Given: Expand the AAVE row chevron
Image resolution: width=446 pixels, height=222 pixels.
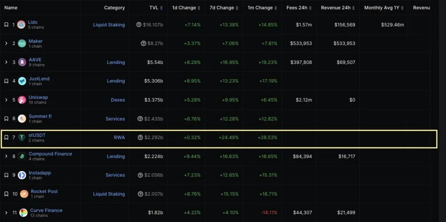Looking at the screenshot, I should [x=6, y=62].
